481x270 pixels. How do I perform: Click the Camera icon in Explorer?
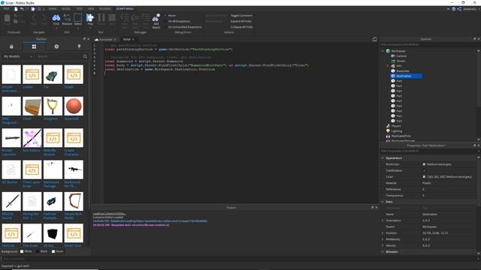(x=393, y=56)
